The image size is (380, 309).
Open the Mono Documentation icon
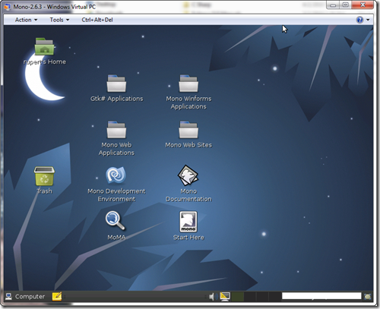pos(188,175)
